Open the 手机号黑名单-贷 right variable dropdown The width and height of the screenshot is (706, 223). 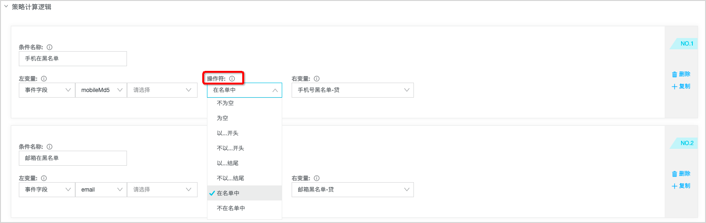pos(353,90)
